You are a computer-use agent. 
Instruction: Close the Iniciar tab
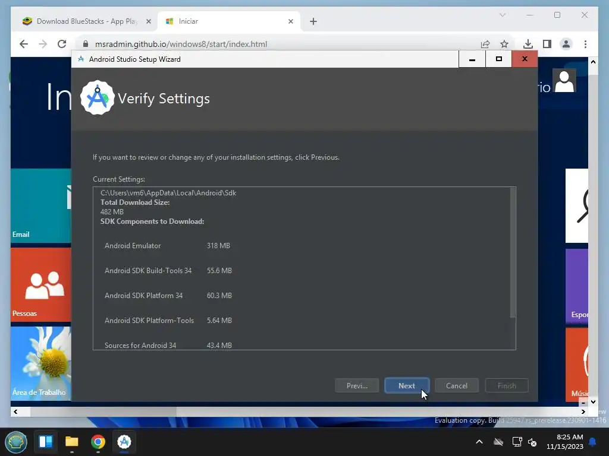point(290,21)
